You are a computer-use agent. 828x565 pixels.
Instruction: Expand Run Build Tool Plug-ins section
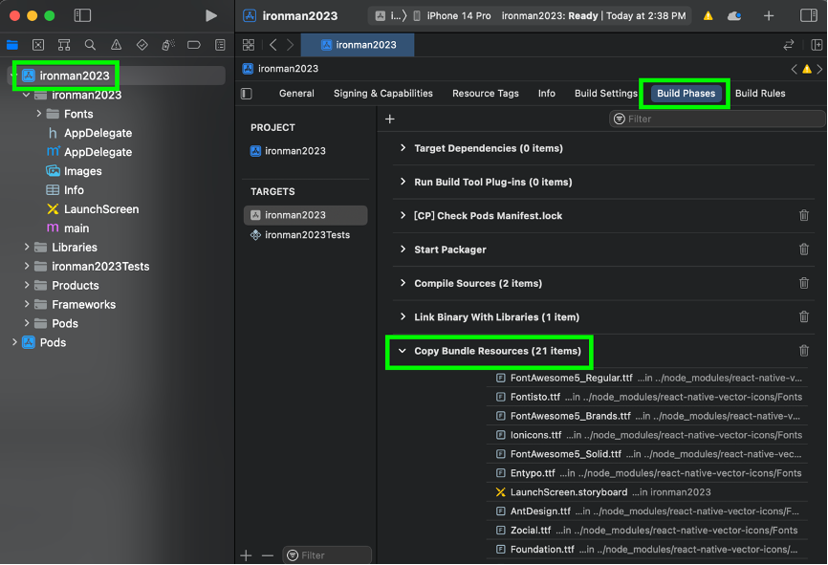pyautogui.click(x=403, y=182)
